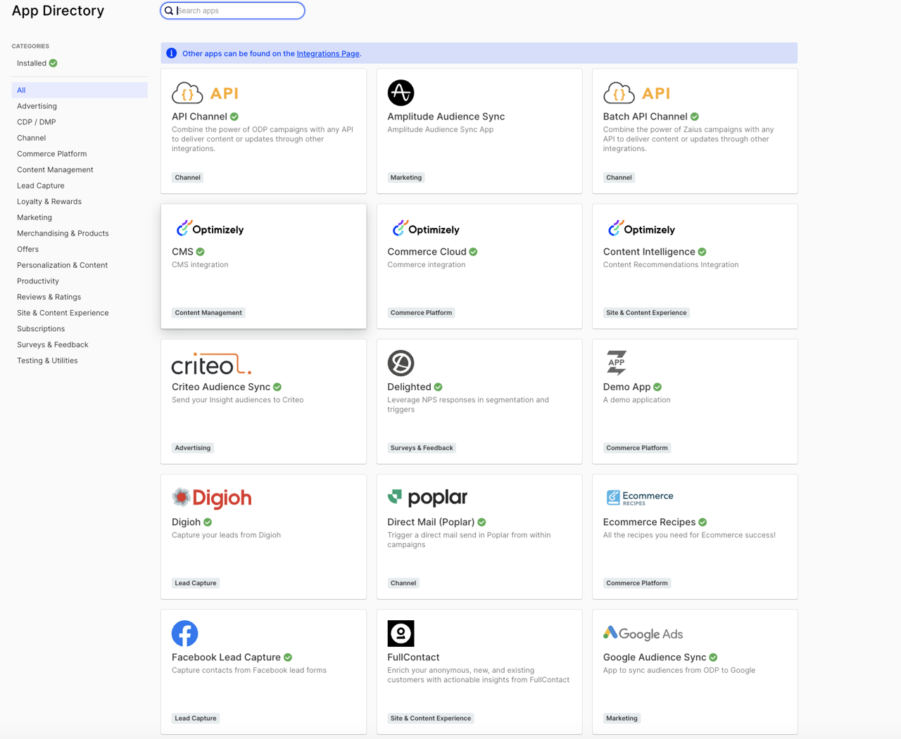Click the Demo App logo icon
The height and width of the screenshot is (739, 901).
tap(617, 363)
